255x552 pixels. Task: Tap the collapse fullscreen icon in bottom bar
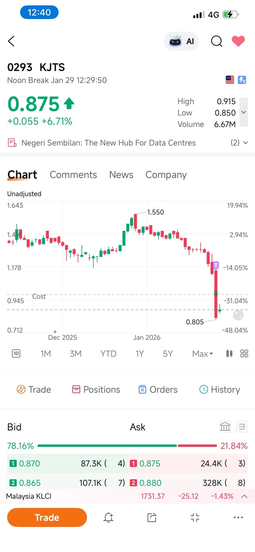point(195,517)
